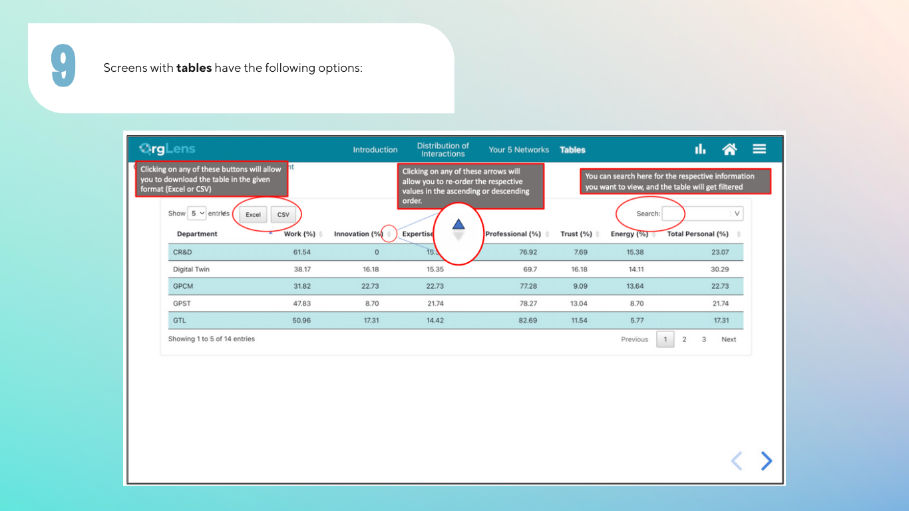Download the table as Excel

253,215
